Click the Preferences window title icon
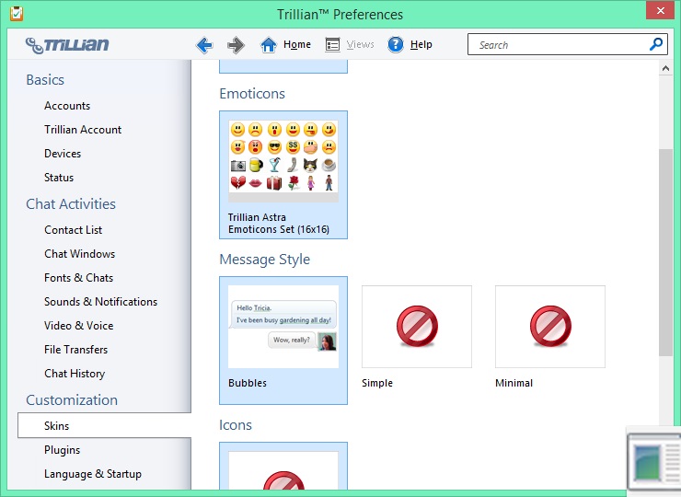Image resolution: width=681 pixels, height=497 pixels. coord(17,13)
